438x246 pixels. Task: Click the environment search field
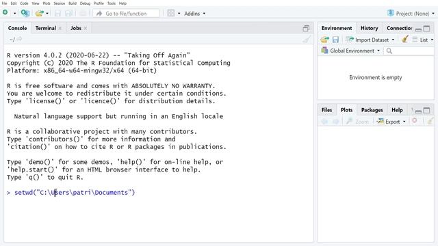tap(409, 51)
